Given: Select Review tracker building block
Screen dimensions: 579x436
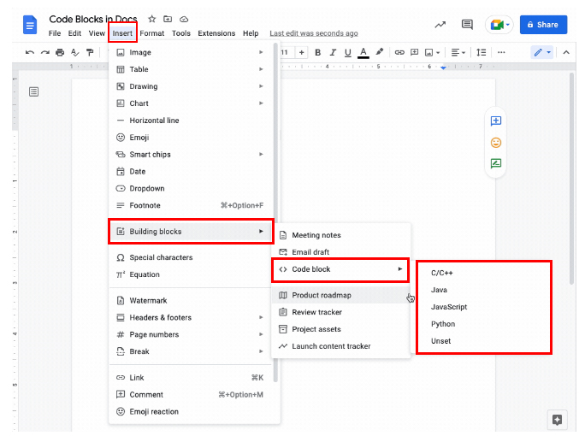Looking at the screenshot, I should [340, 312].
